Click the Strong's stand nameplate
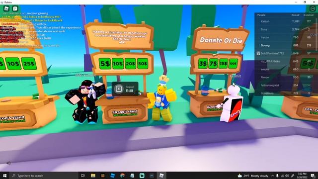318x179 pixels. (125, 113)
